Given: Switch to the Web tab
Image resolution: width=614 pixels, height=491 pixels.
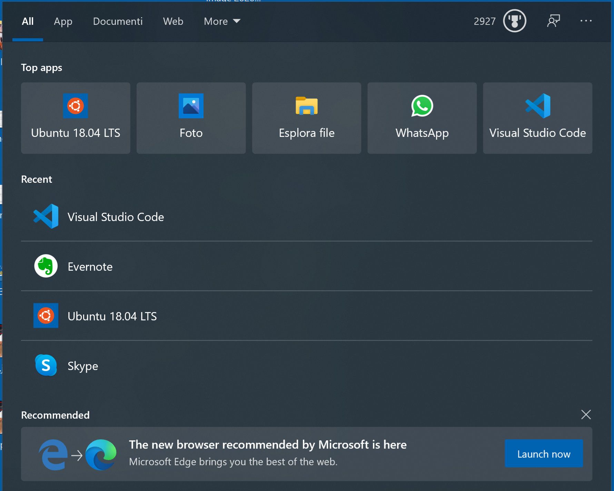Looking at the screenshot, I should [173, 21].
